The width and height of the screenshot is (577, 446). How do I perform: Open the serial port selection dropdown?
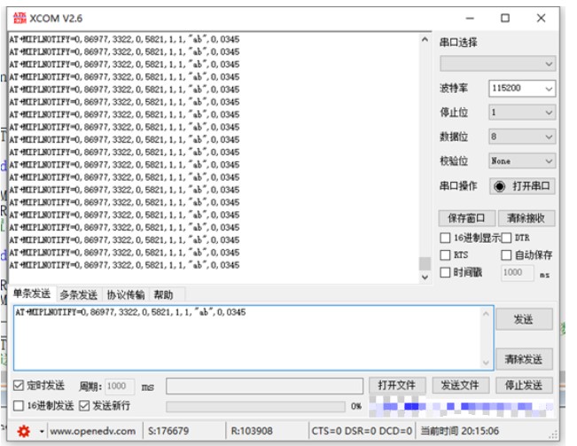pos(497,64)
